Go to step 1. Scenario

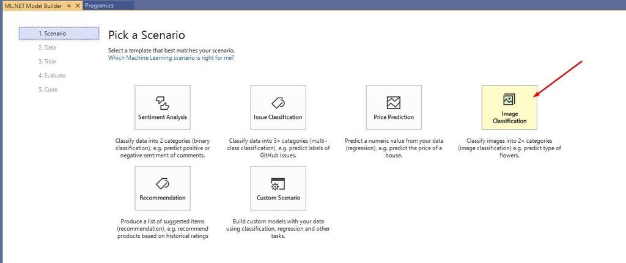pos(59,34)
